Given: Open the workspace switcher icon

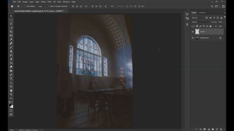Looking at the screenshot, I should [217, 7].
